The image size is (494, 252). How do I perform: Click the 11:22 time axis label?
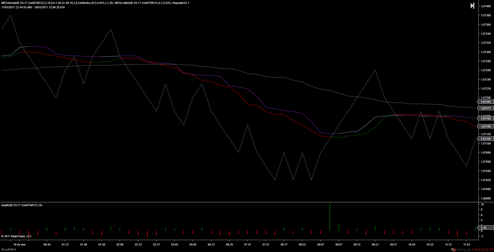click(448, 244)
